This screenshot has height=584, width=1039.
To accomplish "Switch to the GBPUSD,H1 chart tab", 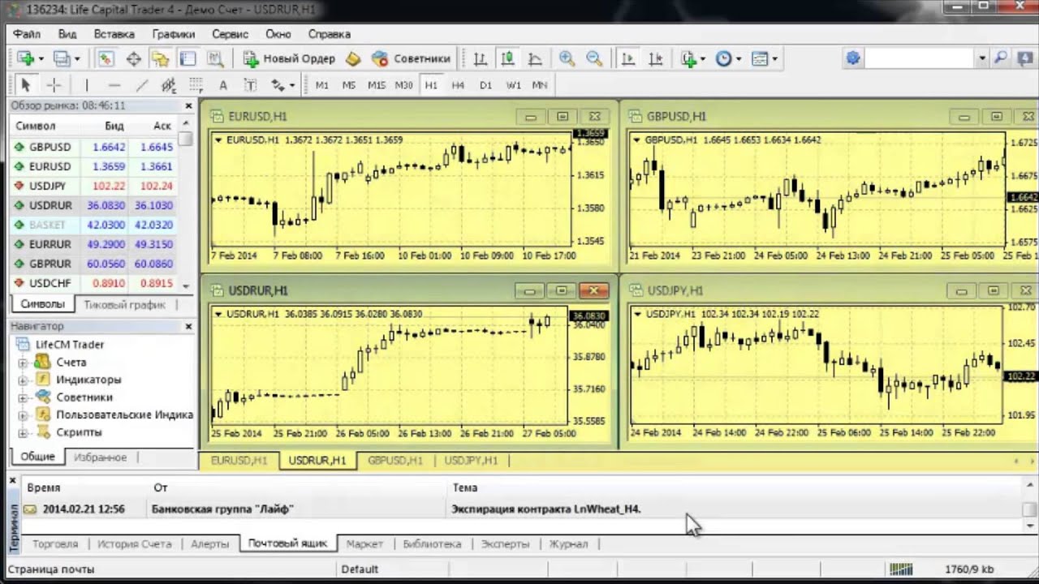I will coord(395,460).
